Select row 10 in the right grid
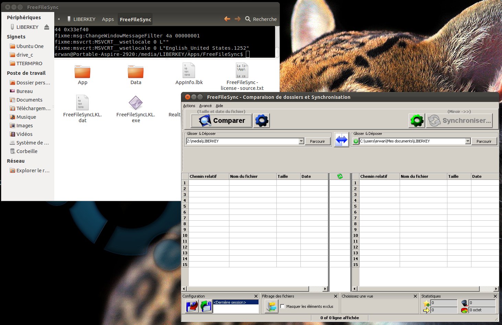The height and width of the screenshot is (325, 502). click(355, 235)
